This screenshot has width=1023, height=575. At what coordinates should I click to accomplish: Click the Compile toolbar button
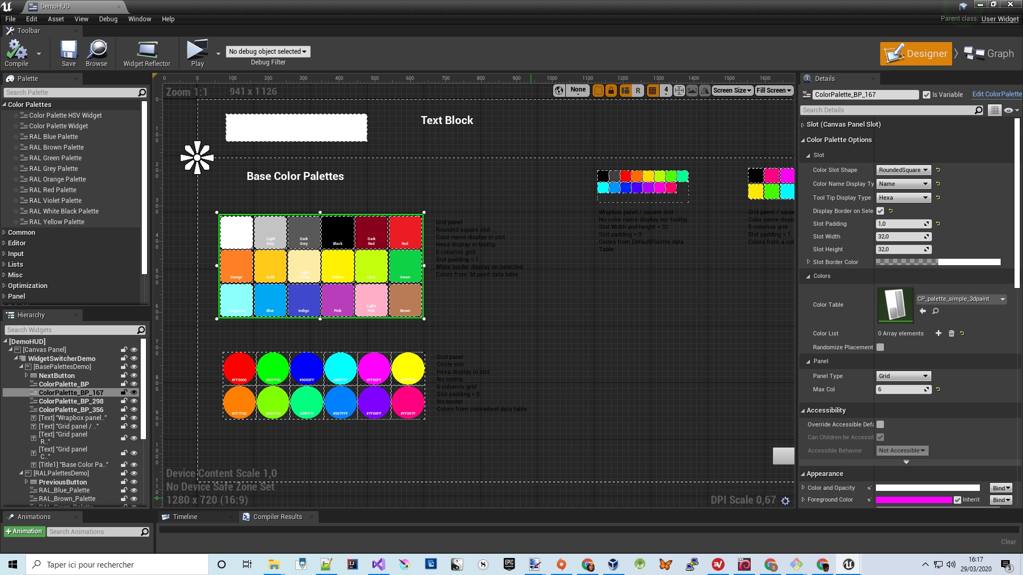17,53
